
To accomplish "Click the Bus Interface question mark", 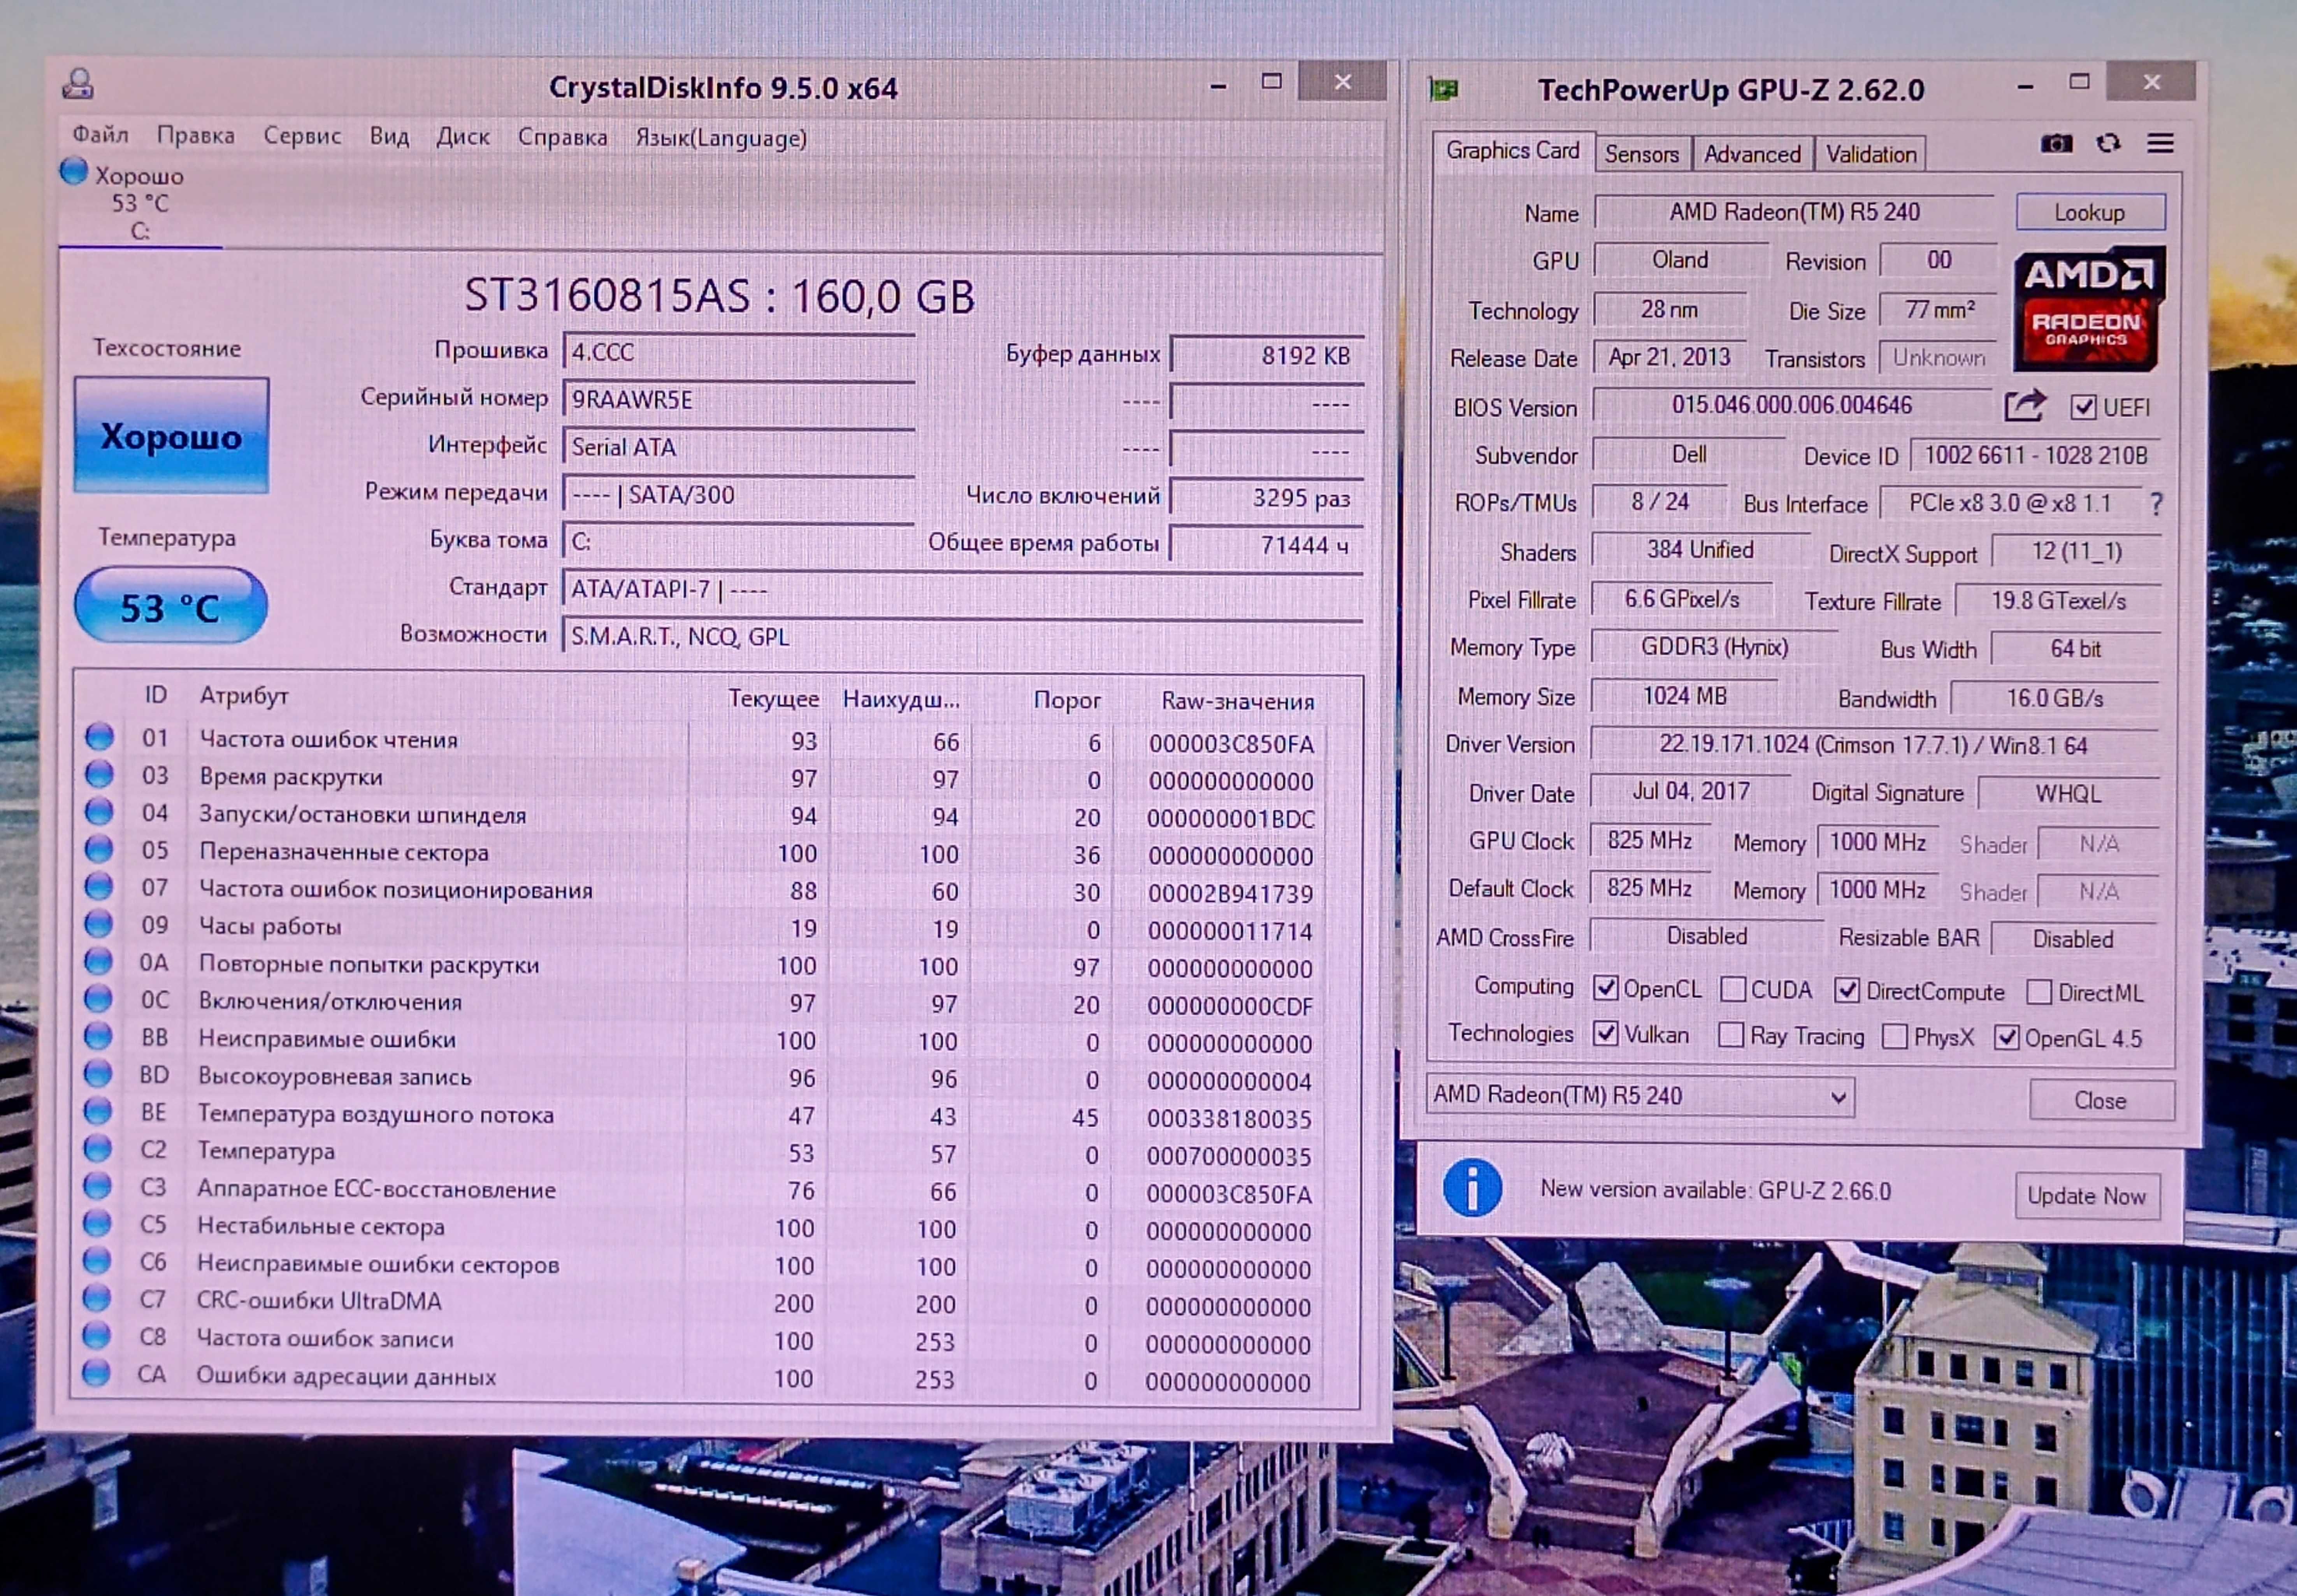I will (x=2157, y=504).
